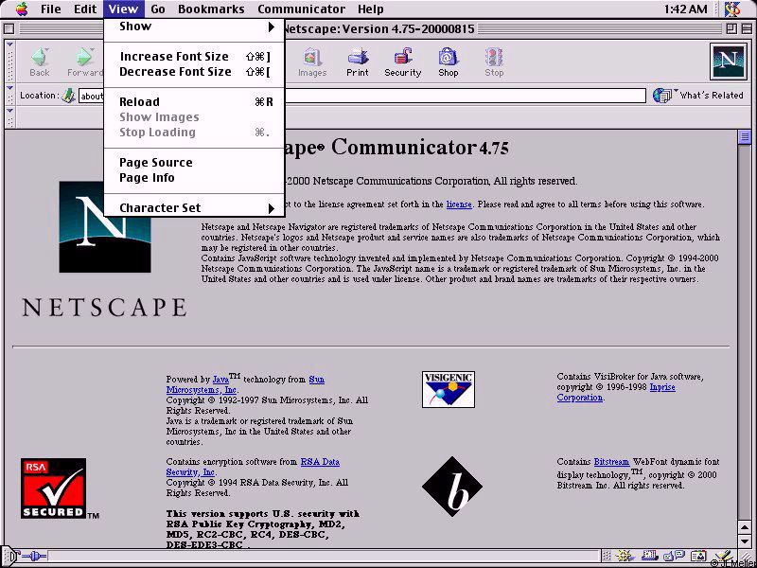
Task: Click the Back toolbar button
Action: tap(40, 62)
